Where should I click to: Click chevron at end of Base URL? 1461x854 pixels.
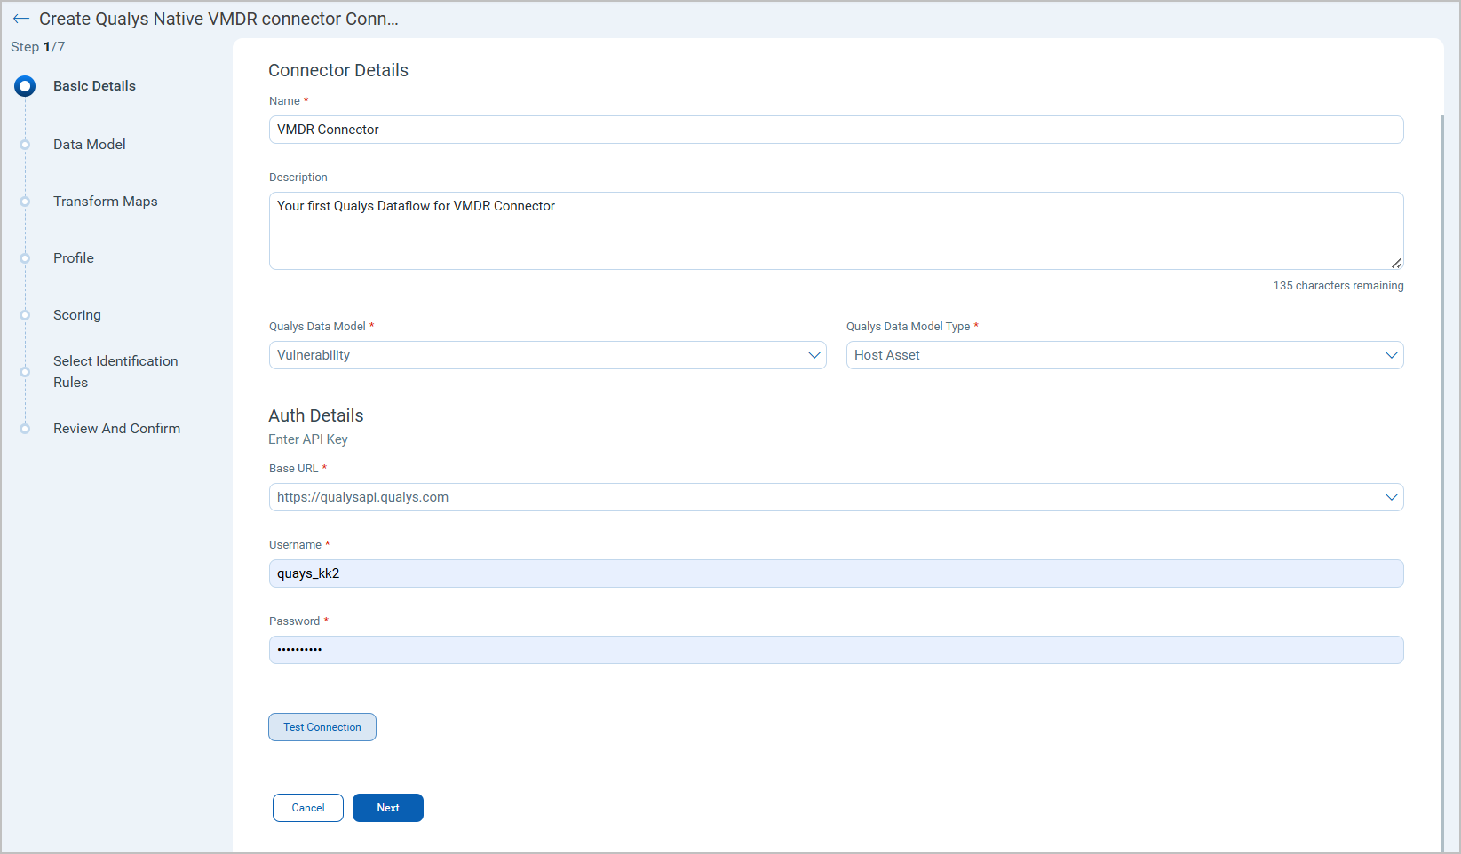tap(1392, 497)
